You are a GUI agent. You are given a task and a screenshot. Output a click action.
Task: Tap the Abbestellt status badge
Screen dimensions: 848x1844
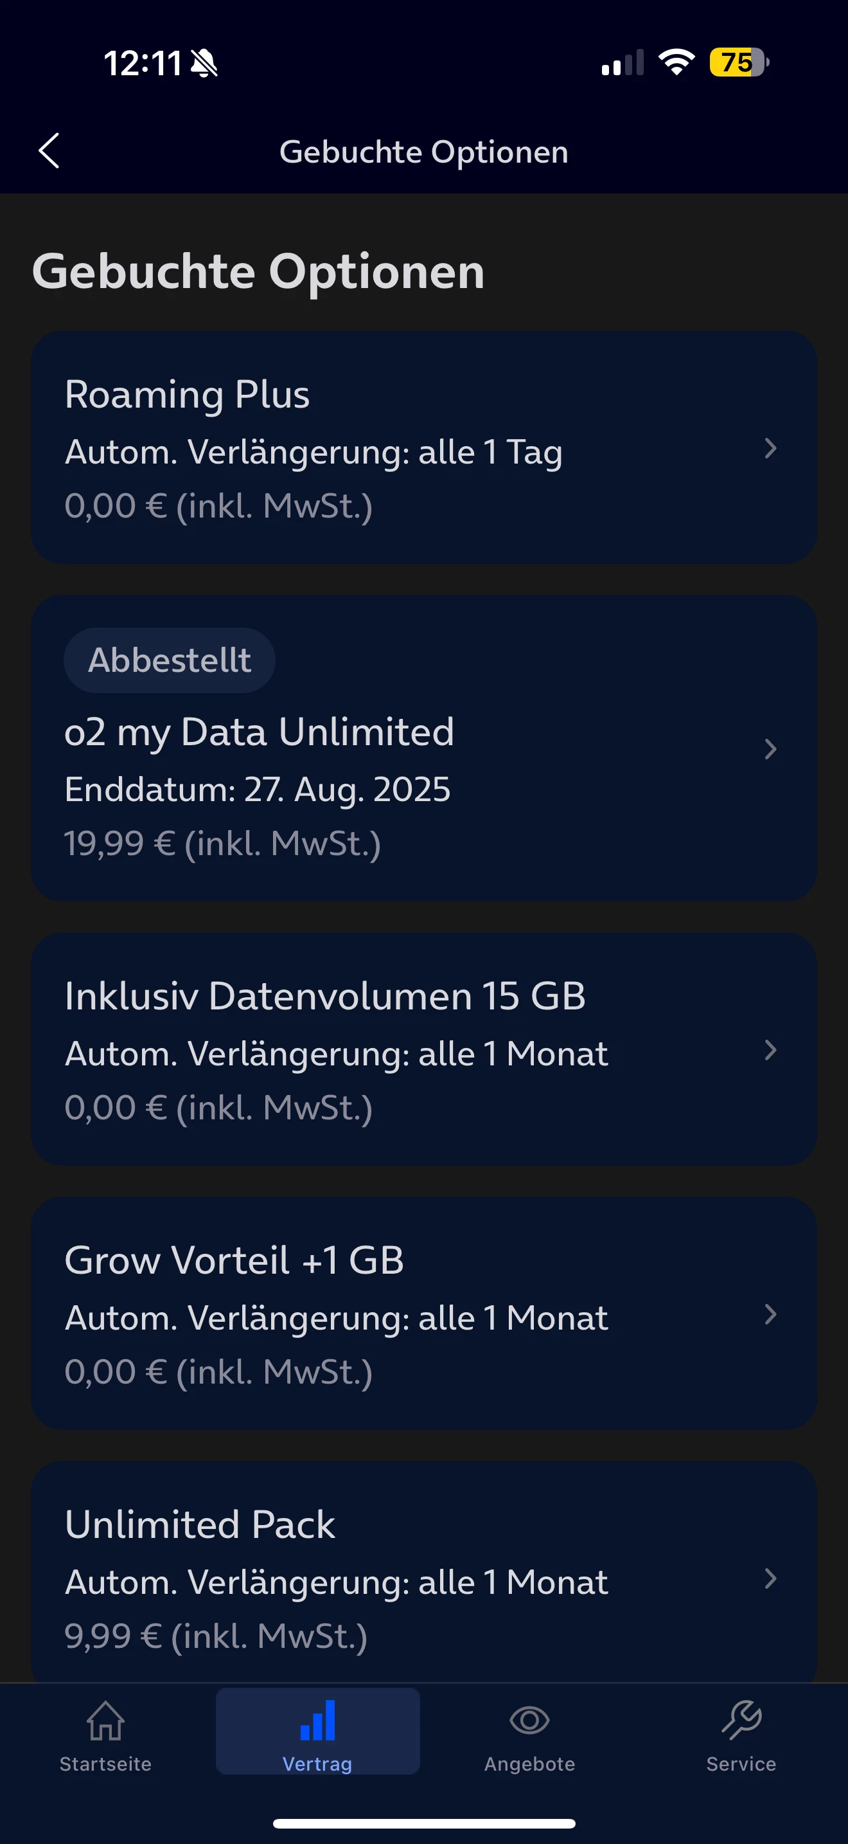tap(170, 660)
